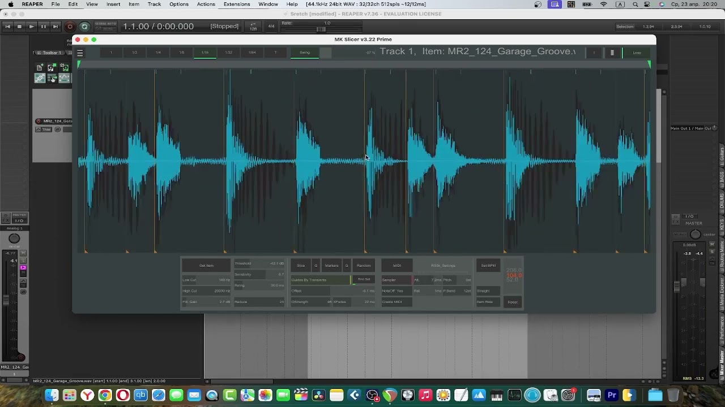Click the MIDI button
The width and height of the screenshot is (725, 407).
tap(397, 266)
